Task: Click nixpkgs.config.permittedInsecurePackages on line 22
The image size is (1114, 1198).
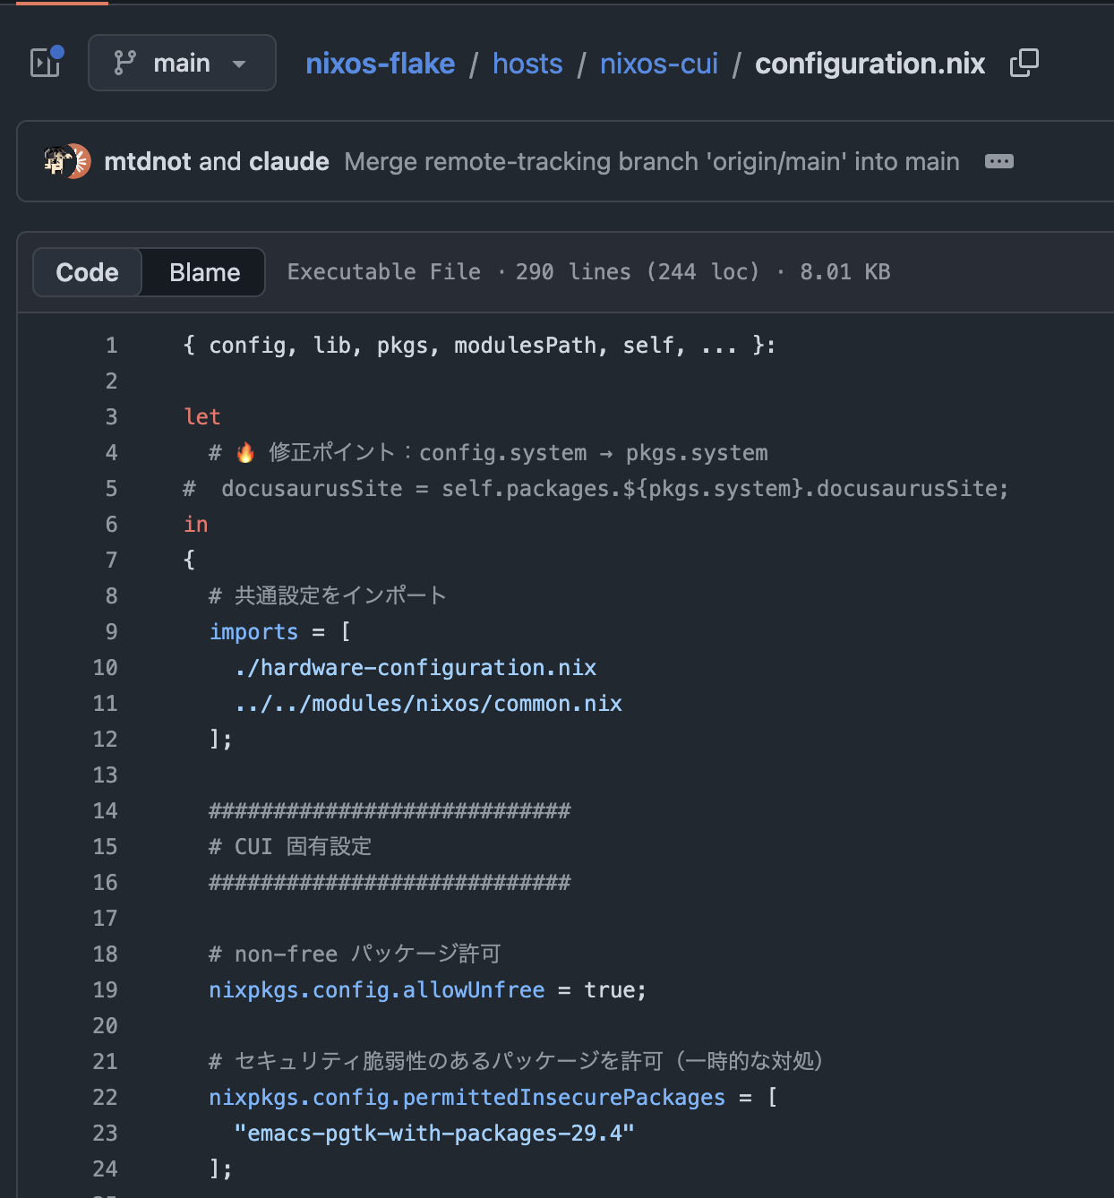Action: click(467, 1098)
